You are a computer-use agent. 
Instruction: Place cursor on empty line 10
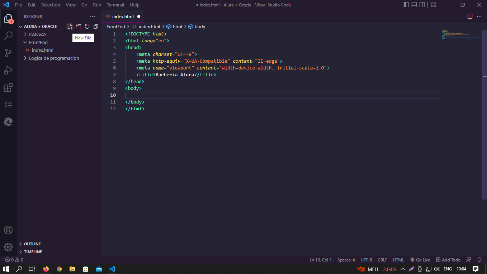pyautogui.click(x=282, y=95)
